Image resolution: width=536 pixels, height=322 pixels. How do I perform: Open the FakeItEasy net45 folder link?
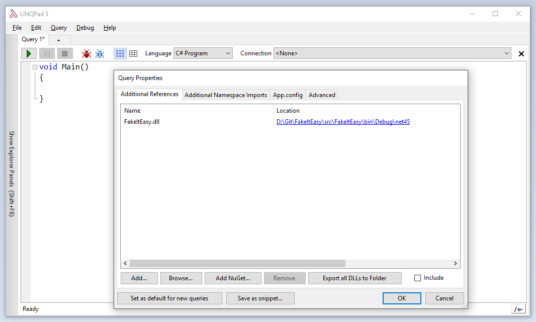coord(343,122)
